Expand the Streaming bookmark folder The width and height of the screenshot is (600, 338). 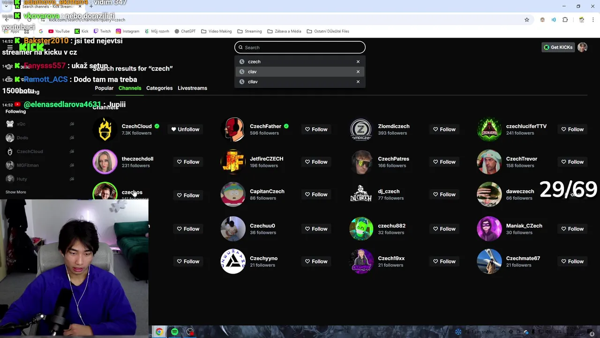pos(249,31)
